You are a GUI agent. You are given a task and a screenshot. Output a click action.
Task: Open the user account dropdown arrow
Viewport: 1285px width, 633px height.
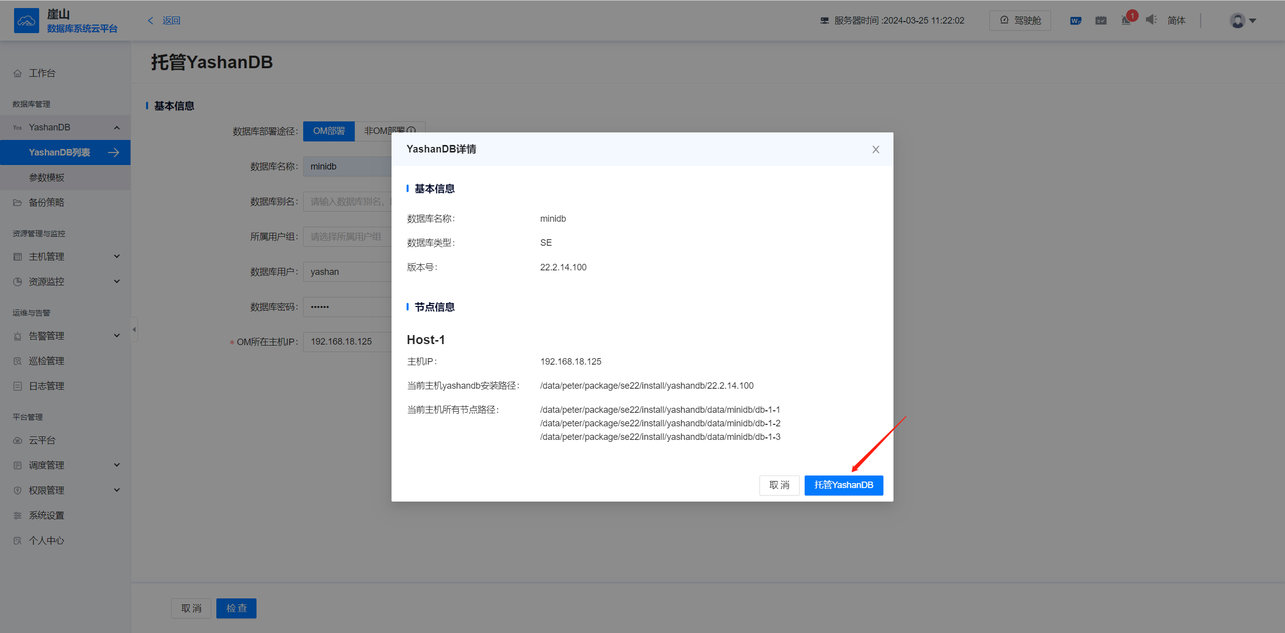coord(1253,21)
